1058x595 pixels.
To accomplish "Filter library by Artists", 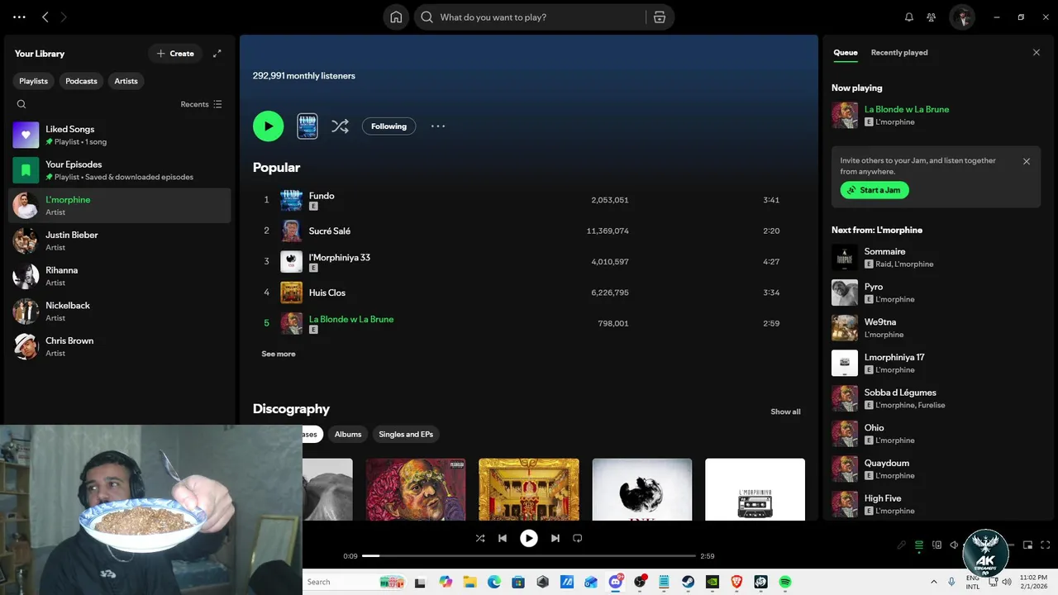I will pos(126,81).
